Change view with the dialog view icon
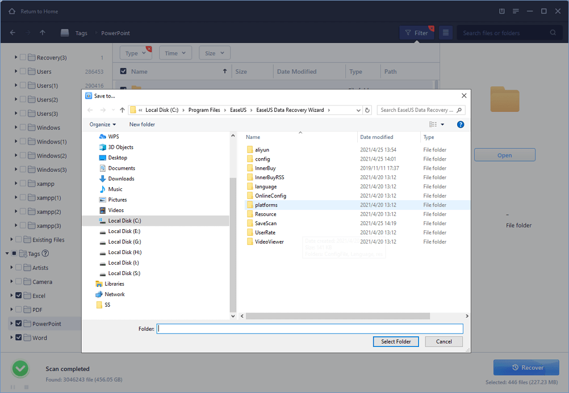Viewport: 569px width, 393px height. tap(433, 124)
